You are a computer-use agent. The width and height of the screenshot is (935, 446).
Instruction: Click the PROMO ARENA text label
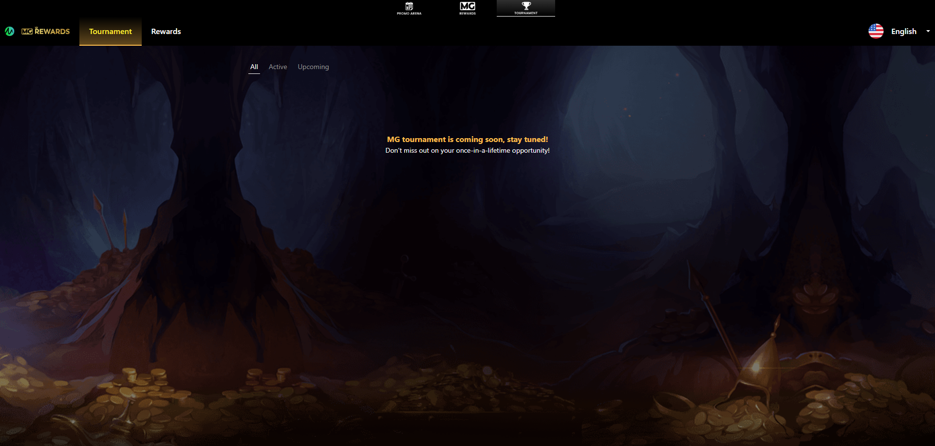tap(409, 14)
